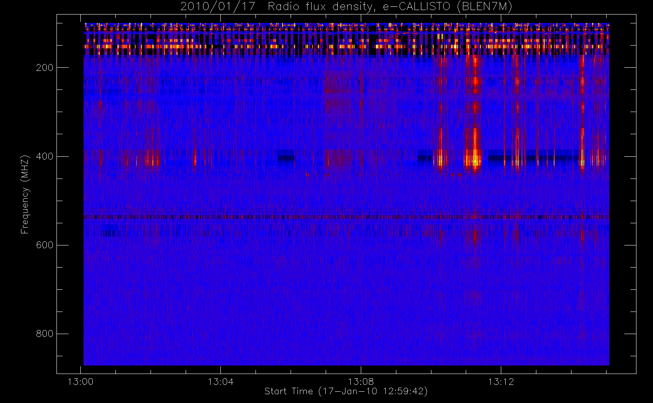Click the 'Frequency (MHZ)' axis label
The image size is (653, 403).
tap(25, 194)
